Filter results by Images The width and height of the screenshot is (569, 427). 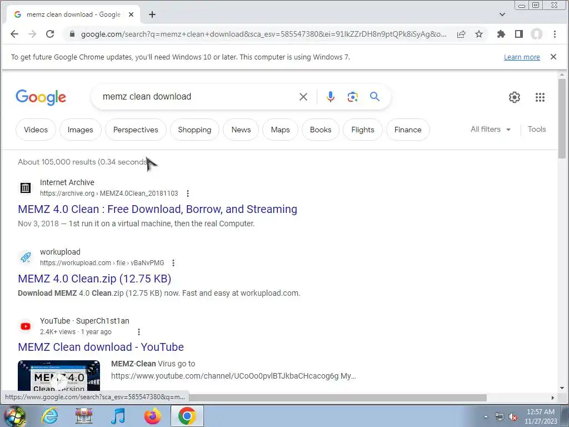pos(80,130)
